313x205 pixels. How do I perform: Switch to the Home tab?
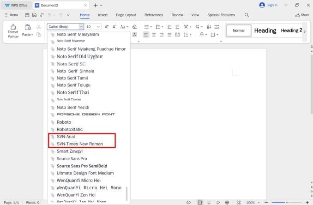pyautogui.click(x=85, y=15)
